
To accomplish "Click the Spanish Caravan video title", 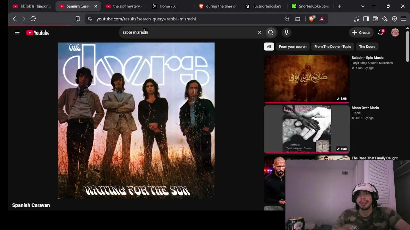I will click(x=31, y=205).
